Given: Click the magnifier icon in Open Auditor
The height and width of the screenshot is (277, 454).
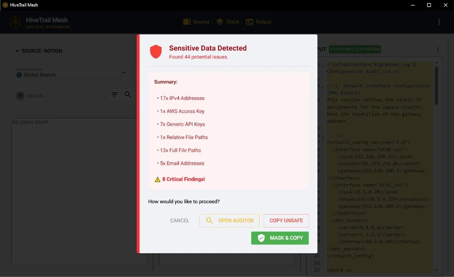Looking at the screenshot, I should click(x=209, y=221).
